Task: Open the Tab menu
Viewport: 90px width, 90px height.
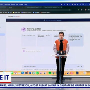Action: pyautogui.click(x=17, y=4)
